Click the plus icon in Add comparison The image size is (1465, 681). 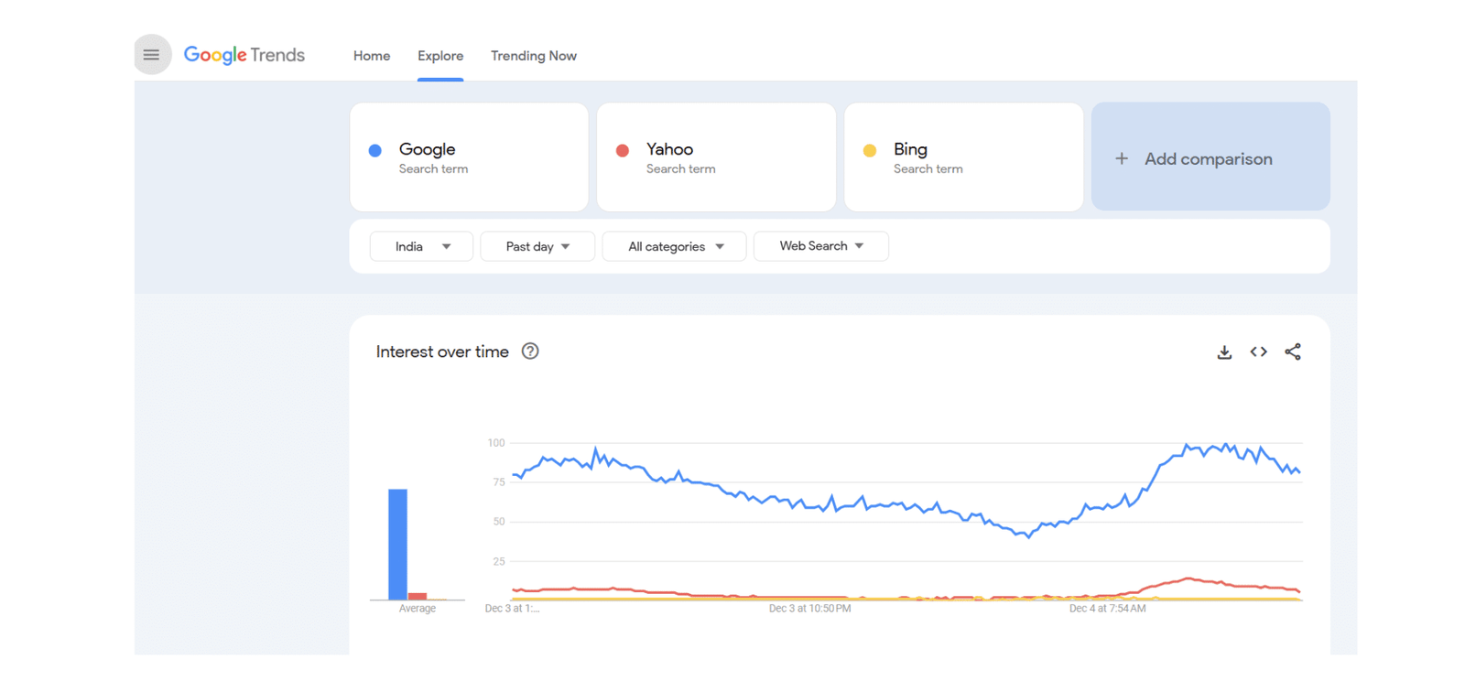coord(1122,158)
